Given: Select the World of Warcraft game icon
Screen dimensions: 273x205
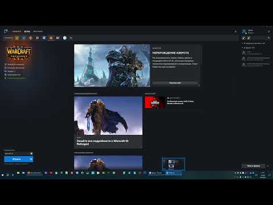Looking at the screenshot, I should (x=17, y=38).
